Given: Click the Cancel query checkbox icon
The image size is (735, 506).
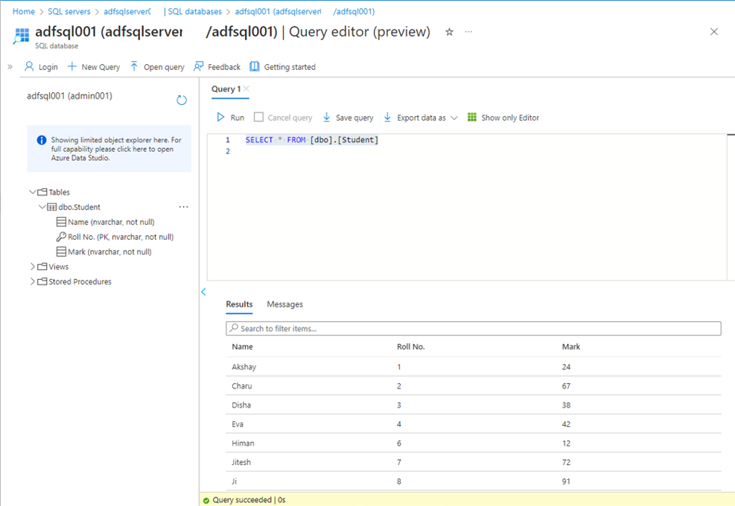Looking at the screenshot, I should 258,118.
